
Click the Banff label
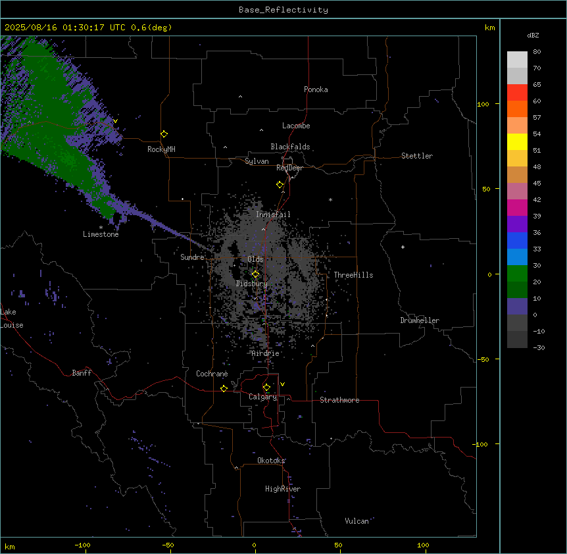pyautogui.click(x=82, y=373)
